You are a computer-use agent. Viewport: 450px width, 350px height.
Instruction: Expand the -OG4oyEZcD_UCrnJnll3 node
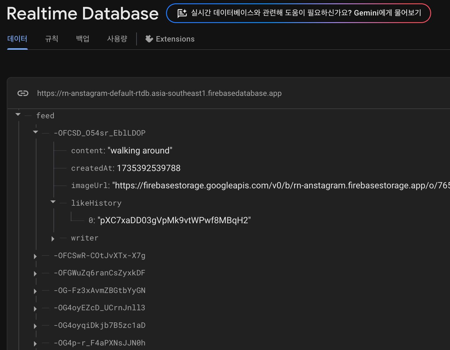(35, 309)
